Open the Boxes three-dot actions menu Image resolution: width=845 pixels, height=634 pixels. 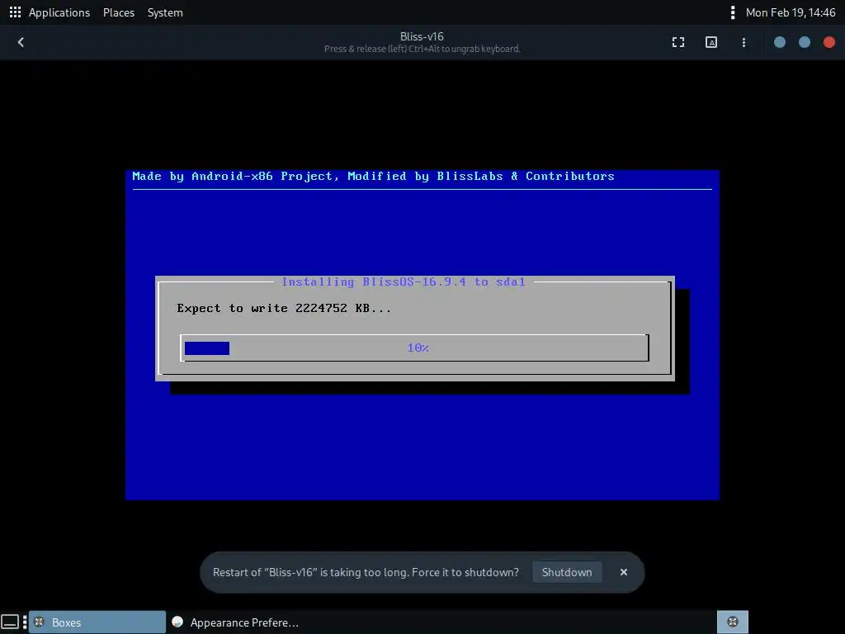click(744, 42)
